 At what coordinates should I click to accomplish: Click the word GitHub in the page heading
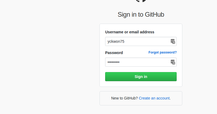[x=154, y=15]
